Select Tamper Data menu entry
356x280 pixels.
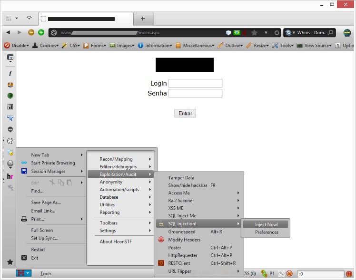(x=198, y=178)
